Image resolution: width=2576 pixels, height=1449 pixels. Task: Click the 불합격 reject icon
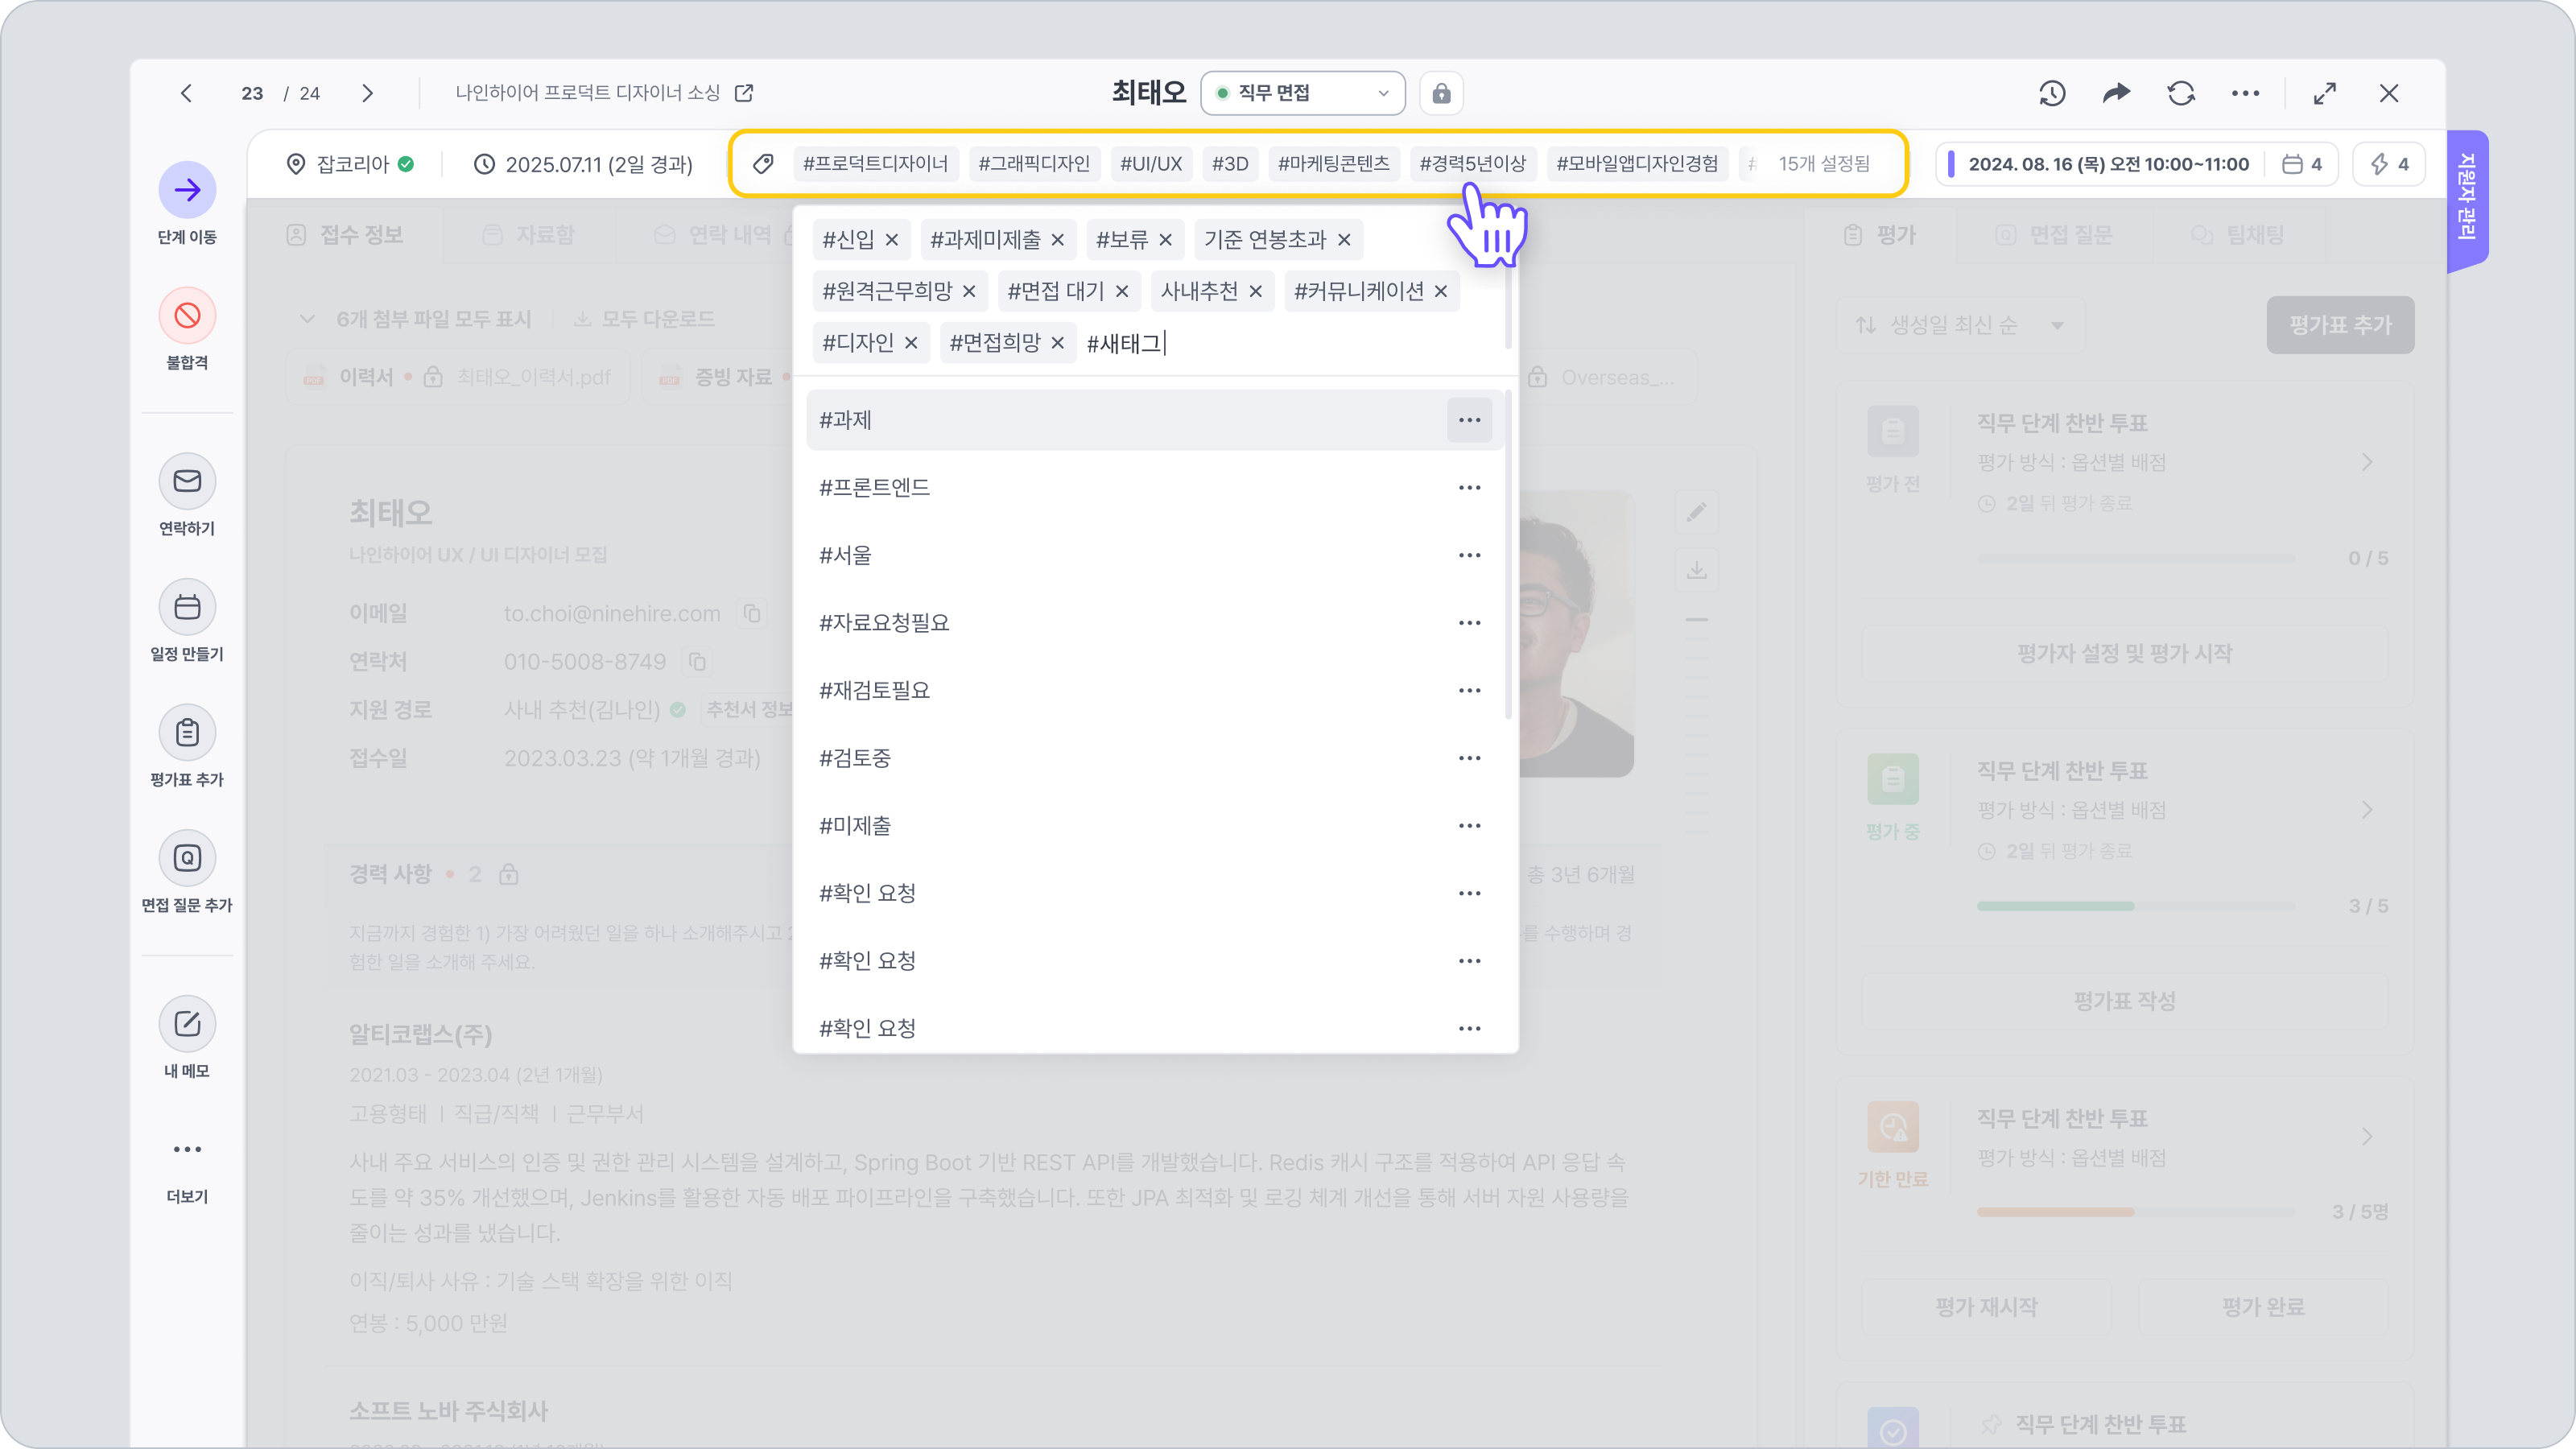[187, 316]
